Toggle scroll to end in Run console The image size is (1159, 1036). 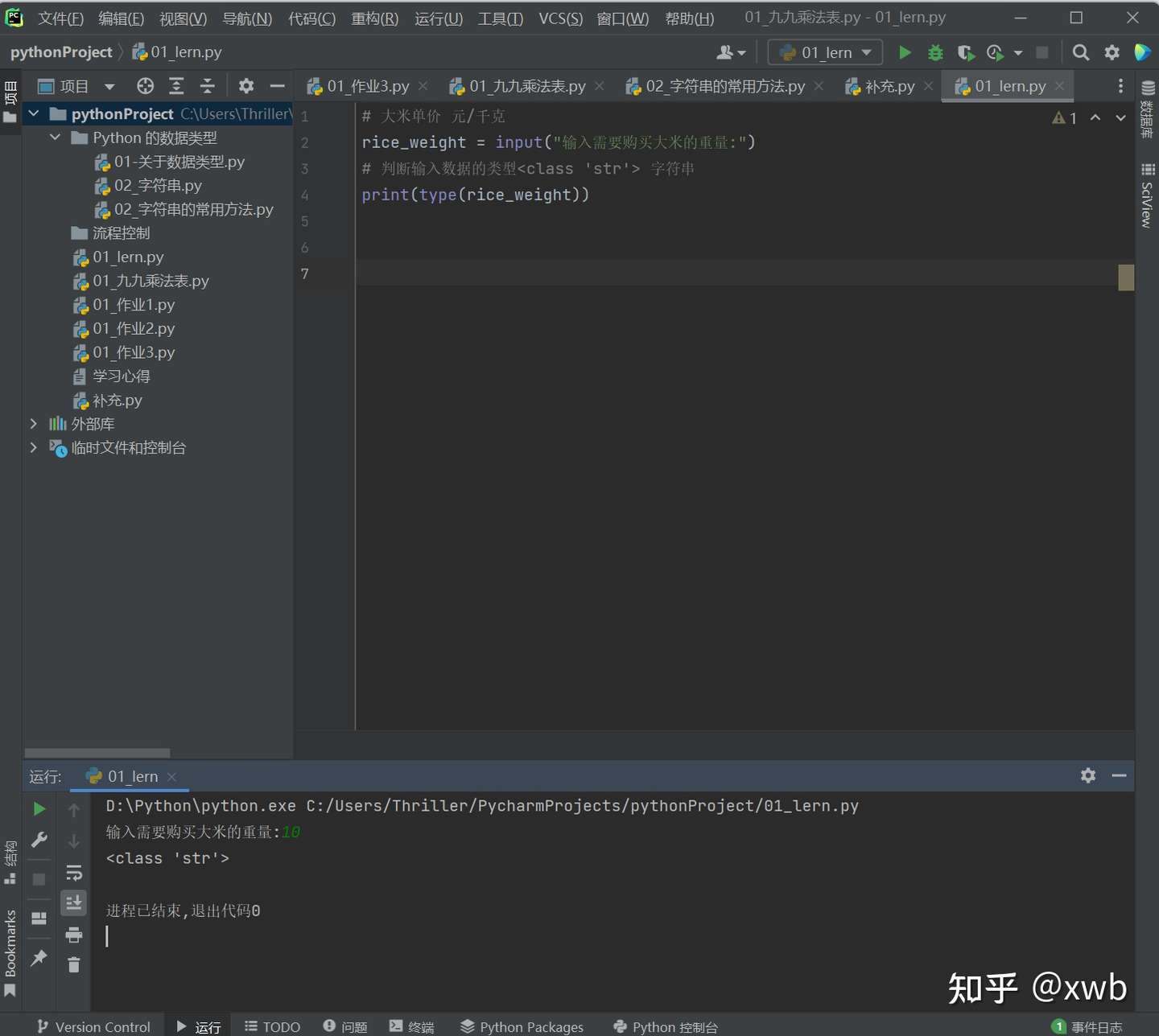pyautogui.click(x=74, y=902)
